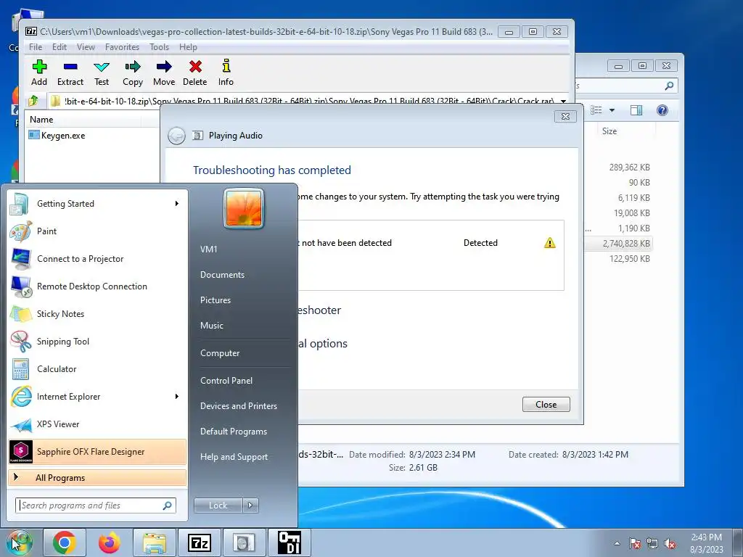Open the View menu in 7-Zip
Screen dimensions: 743x557
[86, 47]
